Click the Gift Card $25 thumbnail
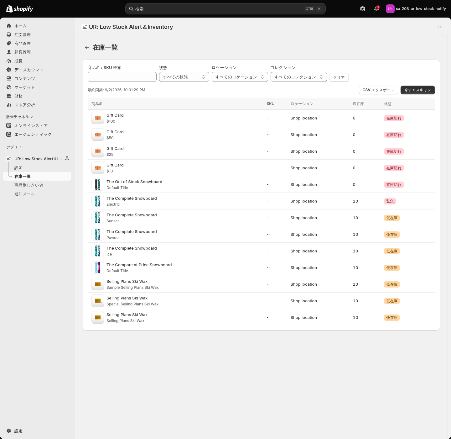This screenshot has width=451, height=439. 98,151
